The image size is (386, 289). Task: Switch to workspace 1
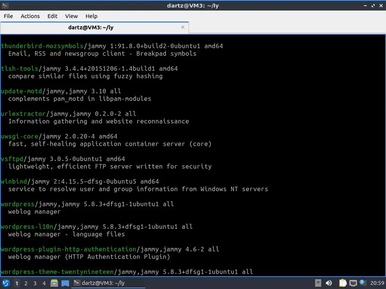(17, 283)
